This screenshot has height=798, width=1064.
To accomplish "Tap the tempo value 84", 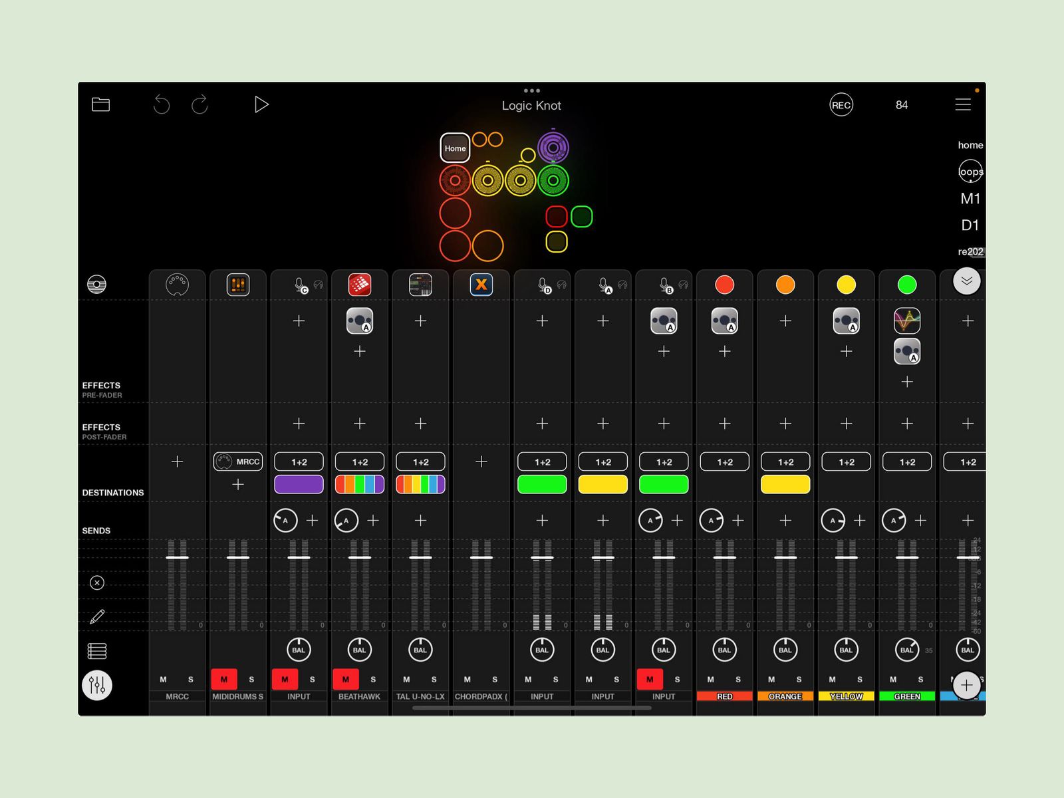I will (x=902, y=105).
